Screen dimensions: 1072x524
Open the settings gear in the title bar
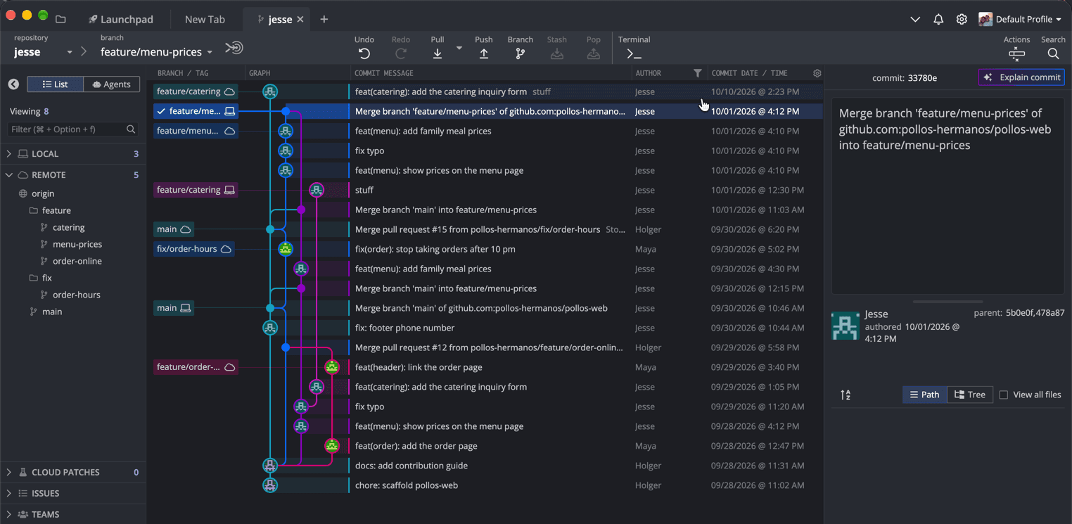point(962,19)
